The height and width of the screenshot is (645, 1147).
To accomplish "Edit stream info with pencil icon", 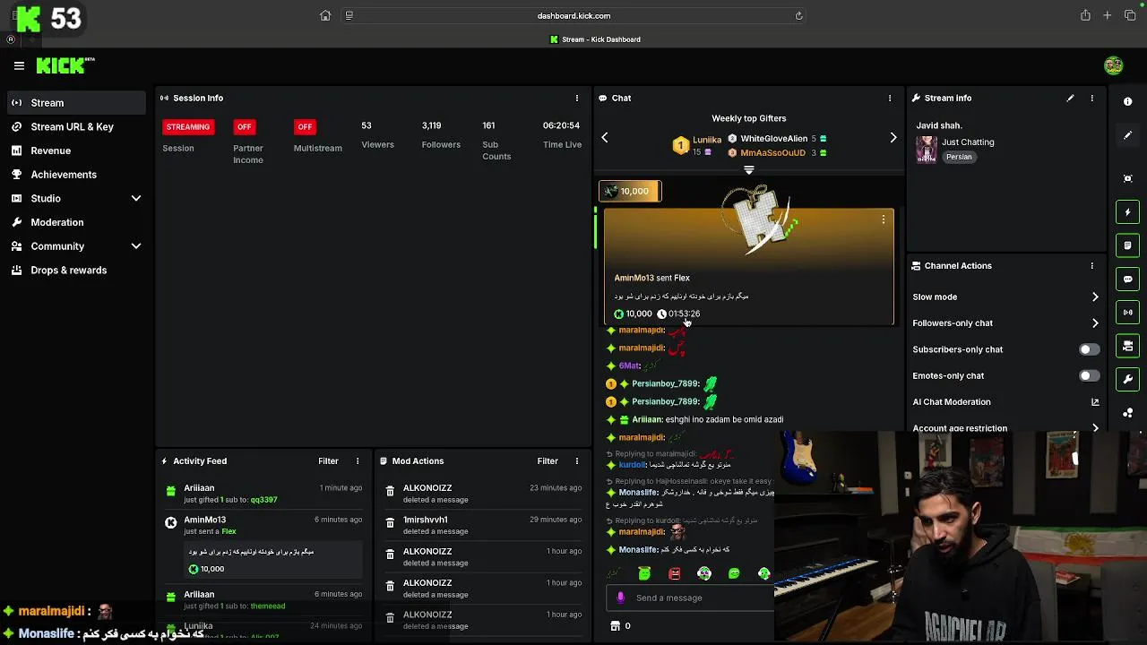I will click(x=1070, y=98).
